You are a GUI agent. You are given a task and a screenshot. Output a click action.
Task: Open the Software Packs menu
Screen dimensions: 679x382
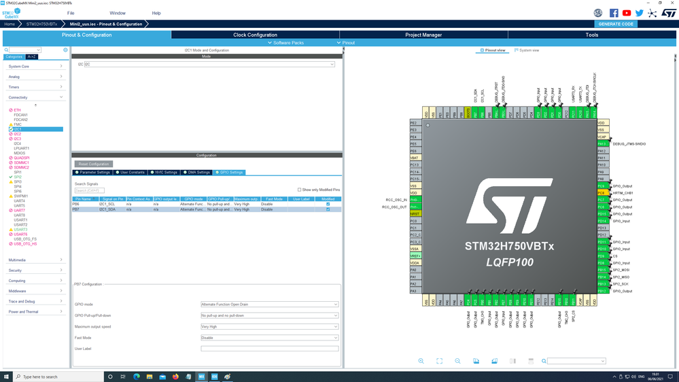click(285, 42)
